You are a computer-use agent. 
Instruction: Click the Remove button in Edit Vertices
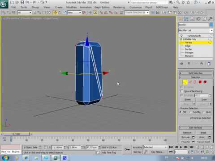click(187, 133)
